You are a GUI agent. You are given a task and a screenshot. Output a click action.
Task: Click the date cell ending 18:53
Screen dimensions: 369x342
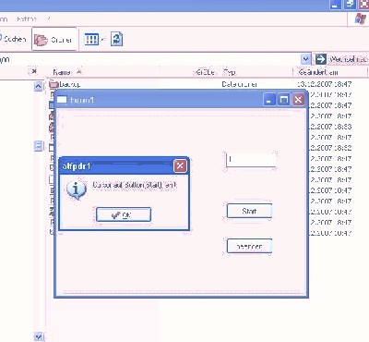pyautogui.click(x=330, y=127)
